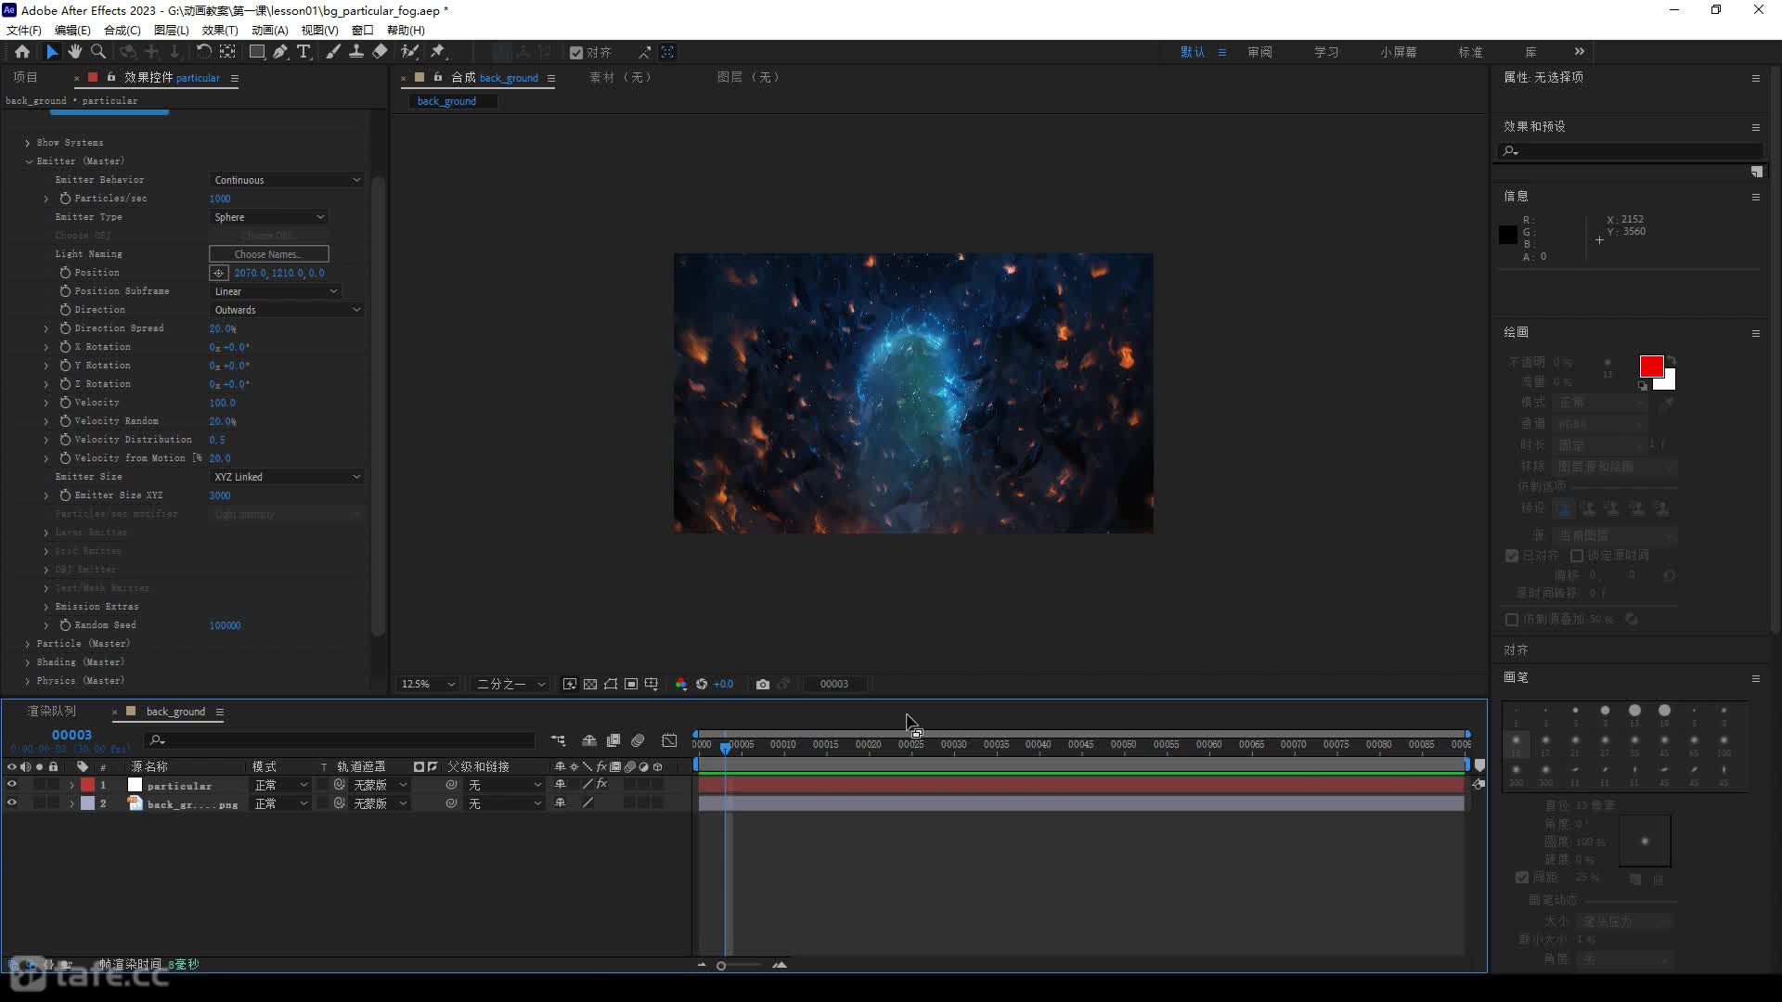Image resolution: width=1782 pixels, height=1002 pixels.
Task: Click the timeline layer search field
Action: pyautogui.click(x=341, y=740)
